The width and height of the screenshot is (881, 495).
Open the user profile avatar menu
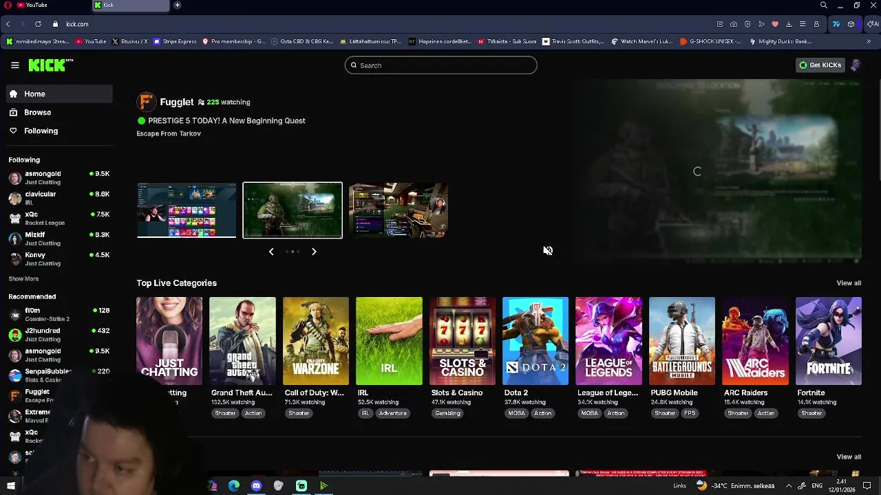tap(856, 65)
